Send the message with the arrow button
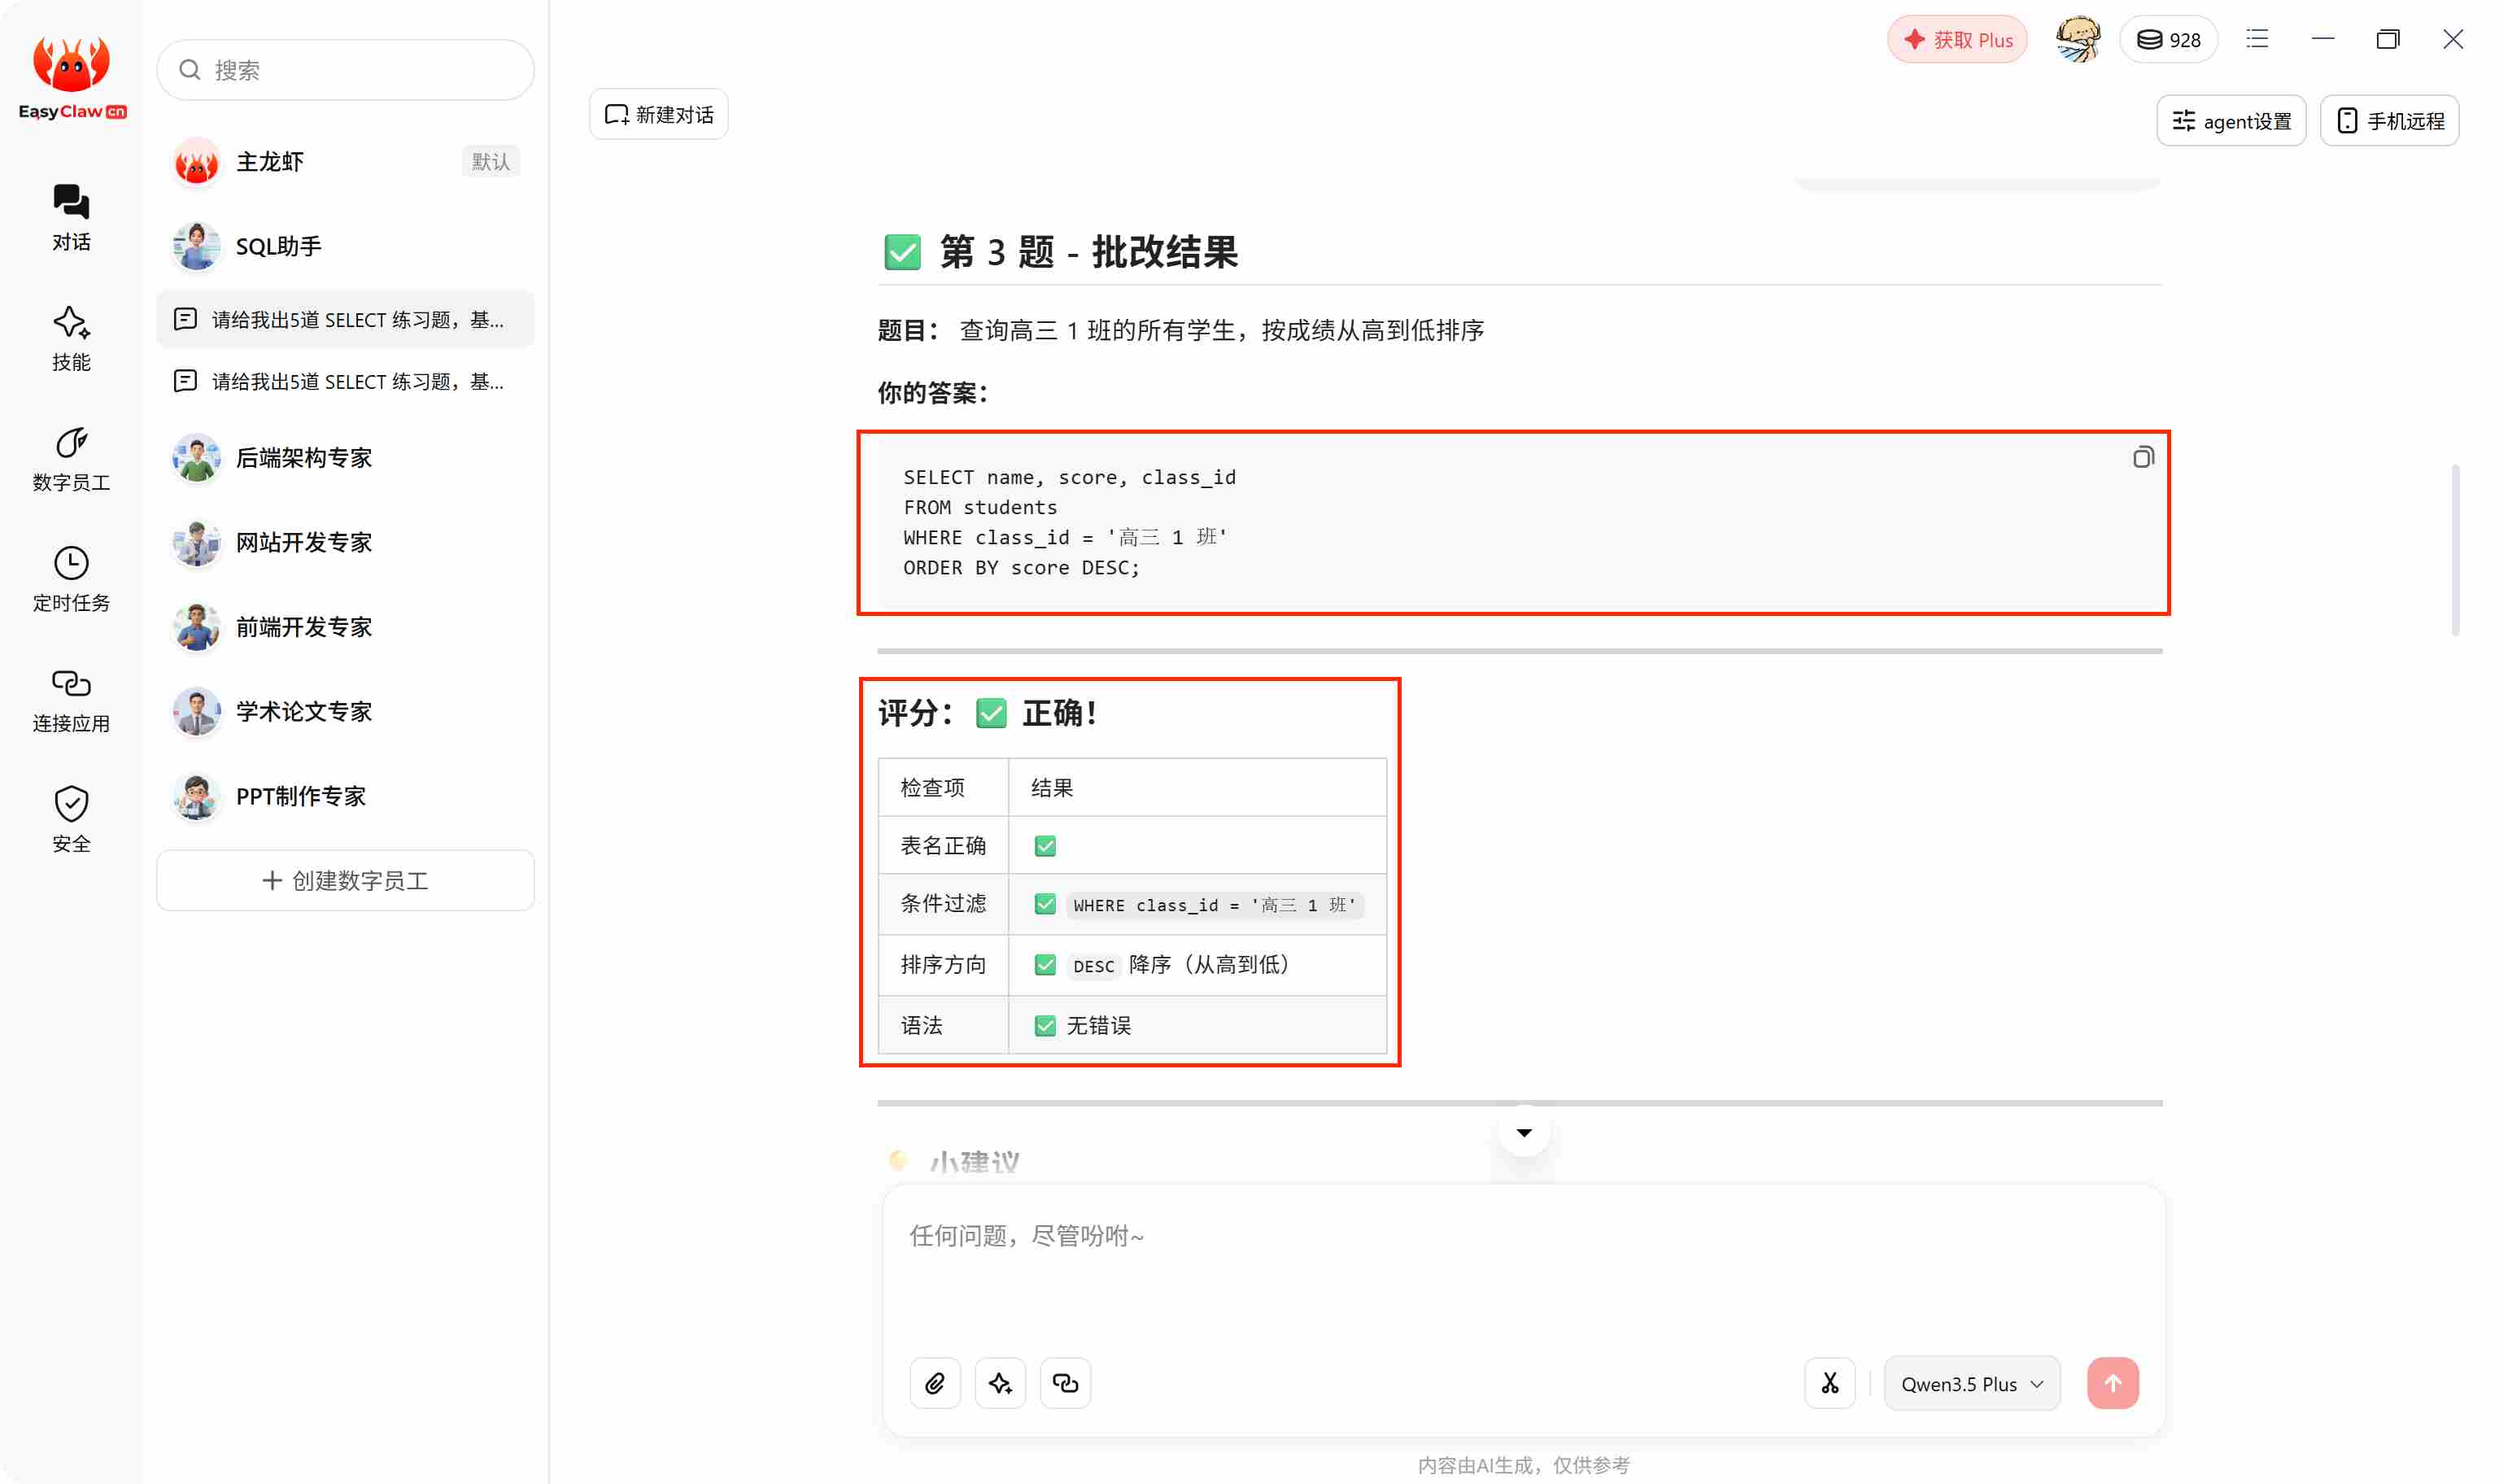 pyautogui.click(x=2112, y=1383)
